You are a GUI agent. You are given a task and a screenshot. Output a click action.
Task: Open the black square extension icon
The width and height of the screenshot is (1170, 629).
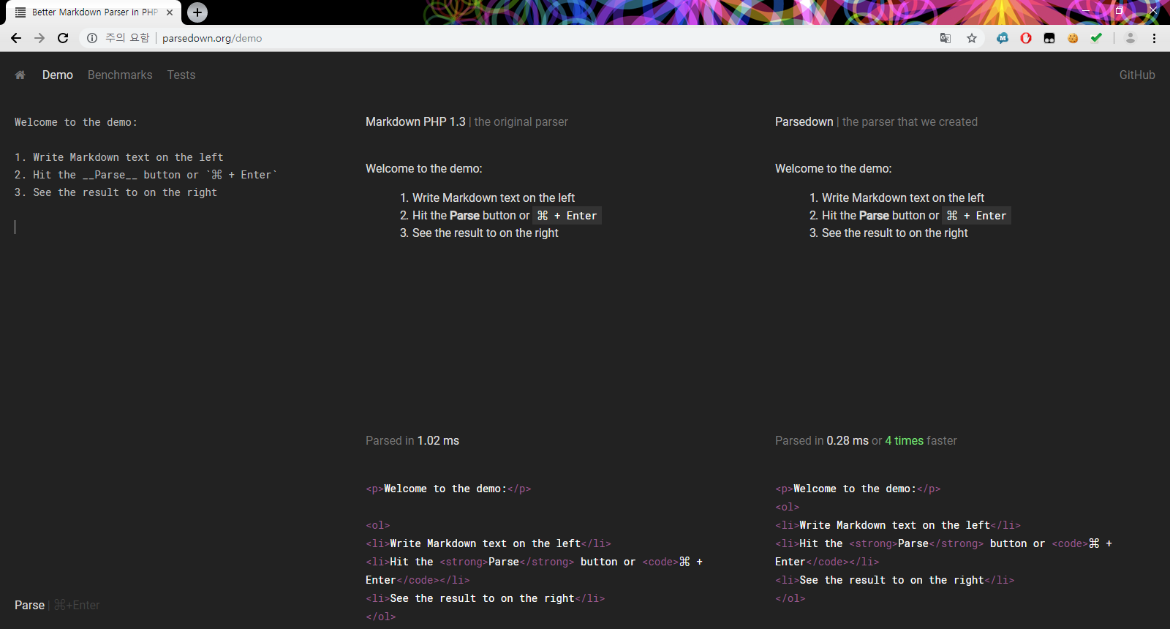tap(1049, 38)
